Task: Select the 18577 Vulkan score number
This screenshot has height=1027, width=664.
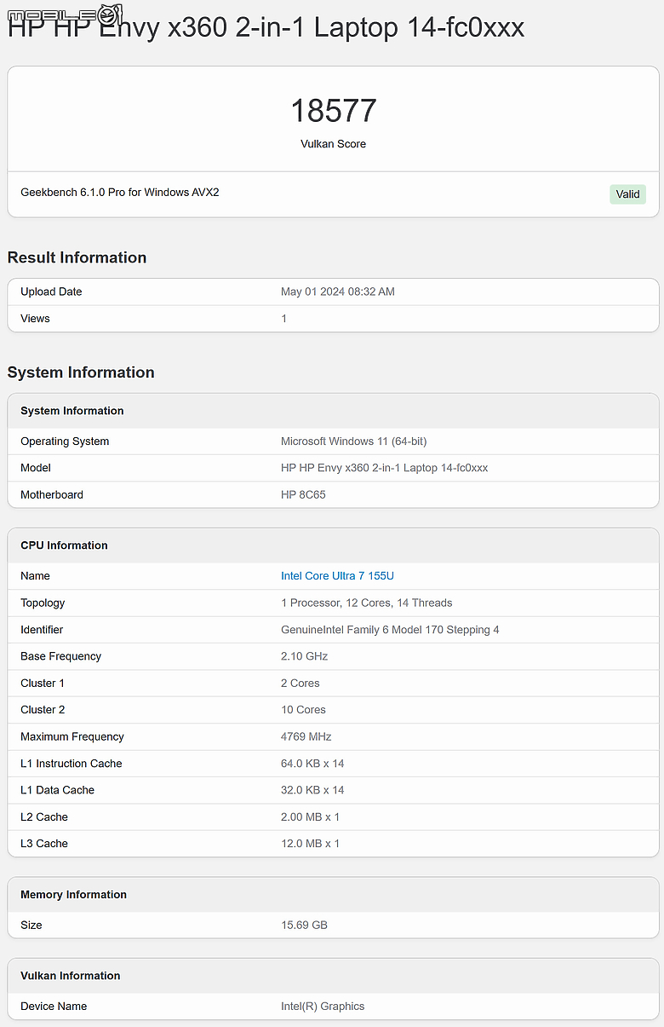Action: pyautogui.click(x=333, y=111)
